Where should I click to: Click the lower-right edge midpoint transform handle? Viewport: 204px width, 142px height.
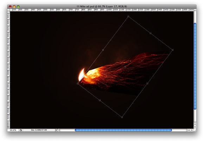point(147,84)
